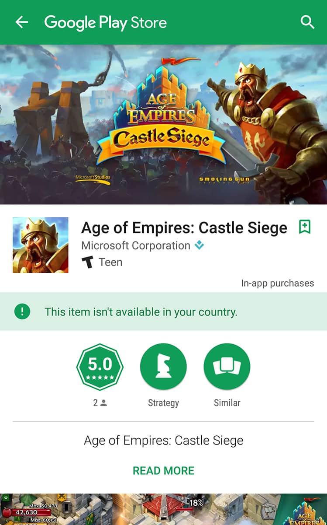Image resolution: width=327 pixels, height=525 pixels.
Task: Tap the Teen rating text
Action: click(110, 262)
